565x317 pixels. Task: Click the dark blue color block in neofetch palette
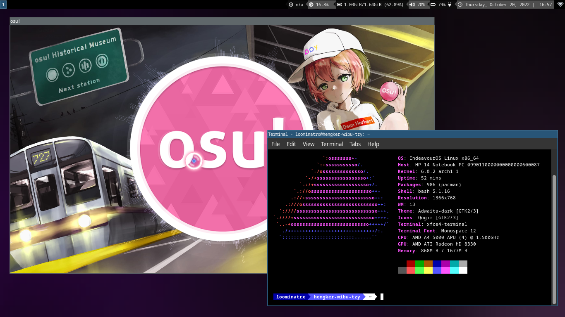(437, 264)
